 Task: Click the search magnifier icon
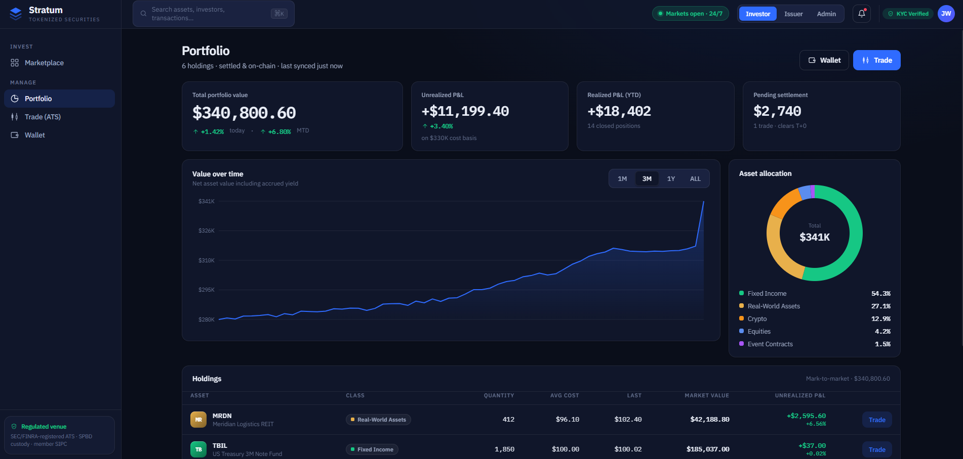(143, 14)
